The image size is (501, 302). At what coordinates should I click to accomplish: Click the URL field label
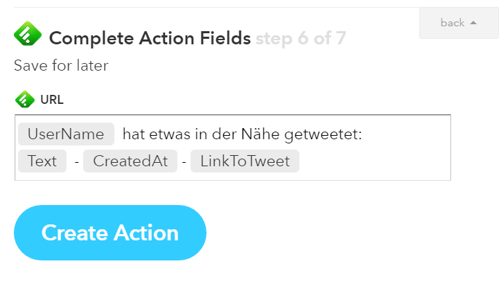pos(52,100)
